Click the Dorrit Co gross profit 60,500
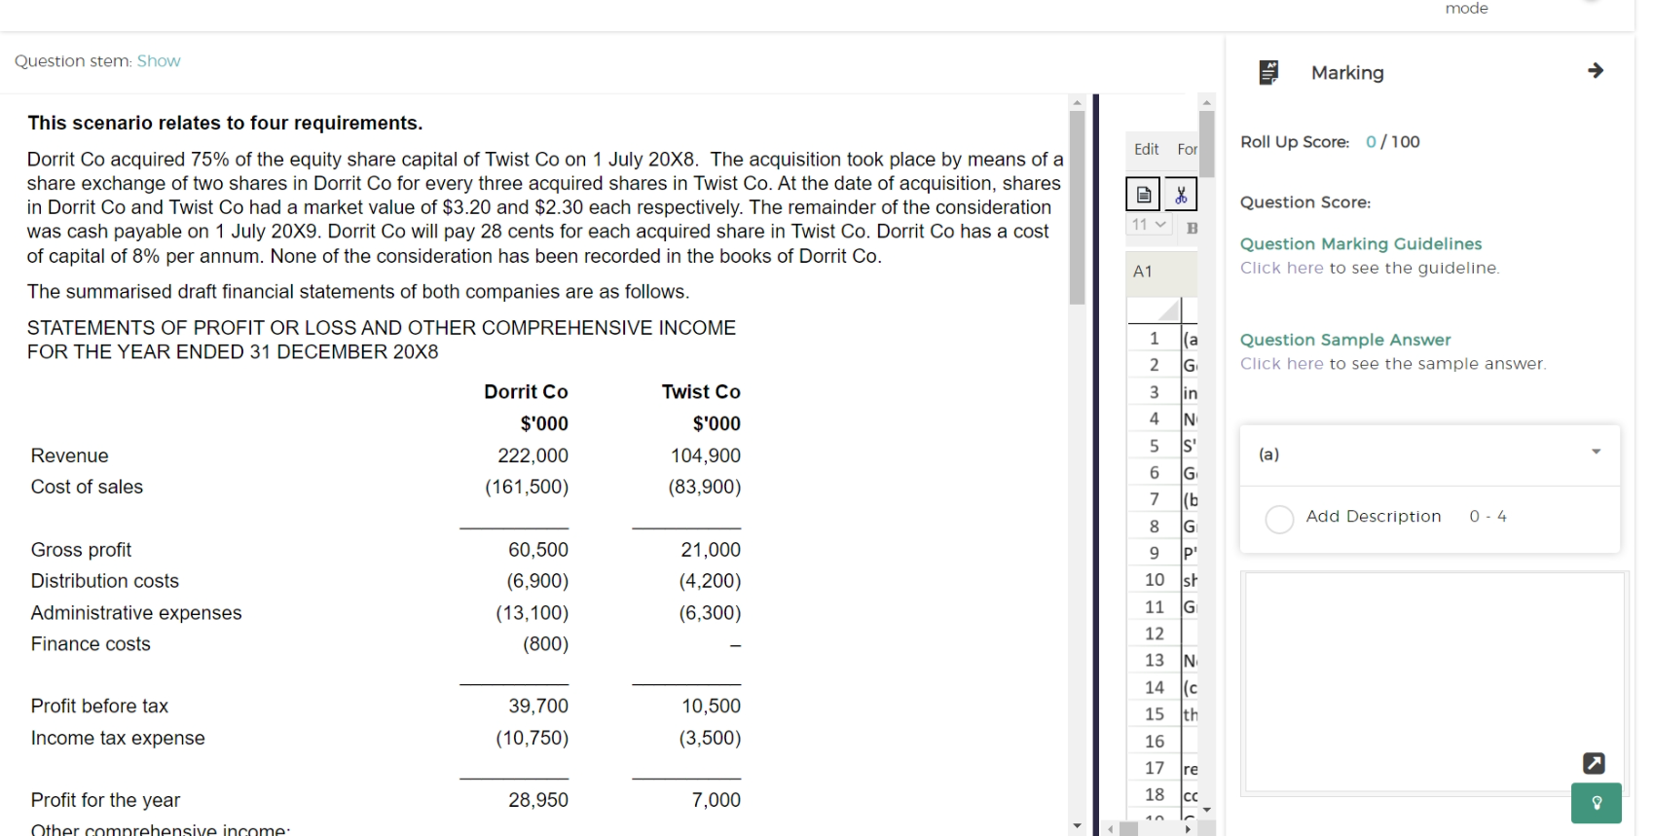Screen dimensions: 1653x836 pyautogui.click(x=538, y=550)
